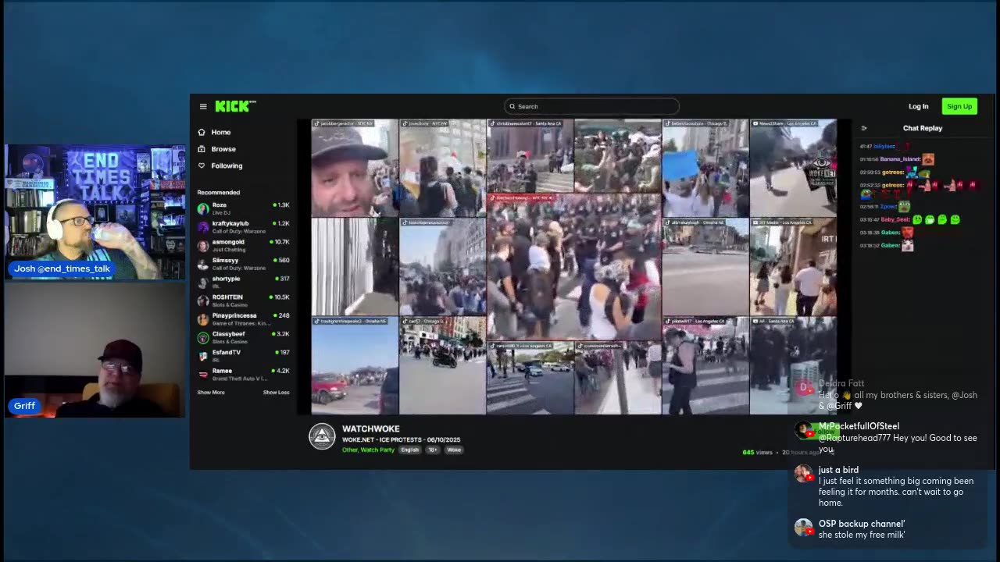
Task: Click the 18+ tag
Action: [433, 450]
